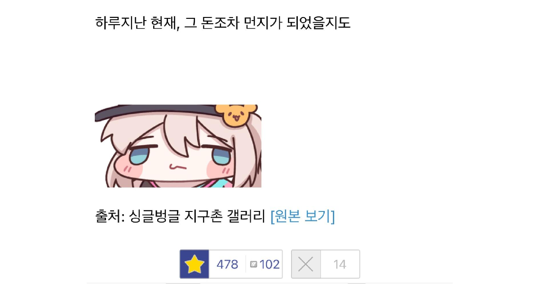Click the sentence starting with 하루지난 현재
The height and width of the screenshot is (284, 539).
[x=223, y=22]
